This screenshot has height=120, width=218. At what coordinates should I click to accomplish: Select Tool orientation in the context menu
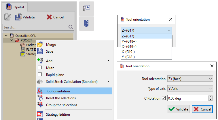point(58,91)
